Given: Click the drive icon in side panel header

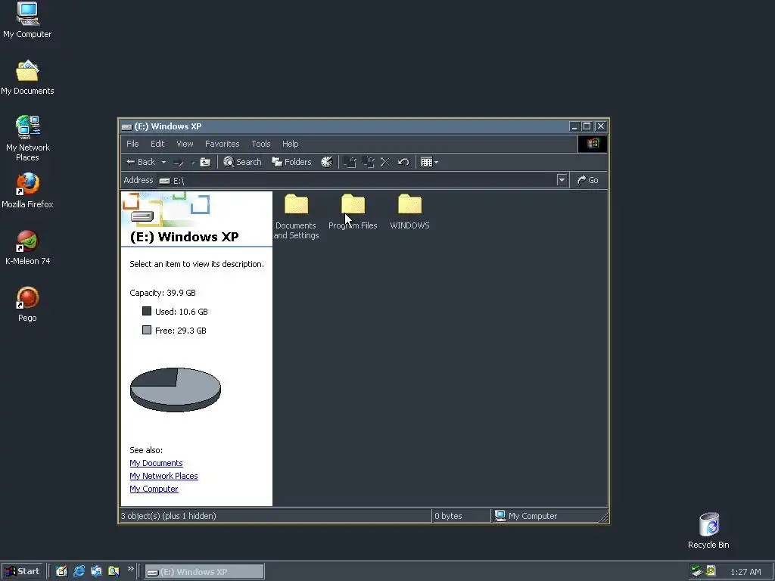Looking at the screenshot, I should (x=142, y=216).
